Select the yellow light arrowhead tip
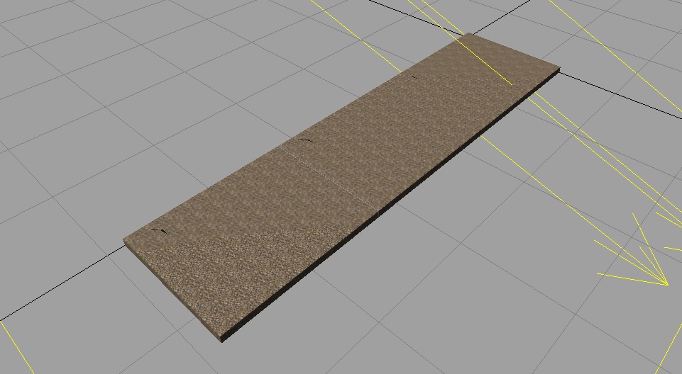Image resolution: width=682 pixels, height=374 pixels. tap(667, 285)
